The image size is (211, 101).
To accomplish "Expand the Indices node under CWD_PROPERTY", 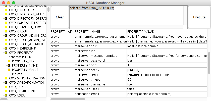I will (9, 74).
